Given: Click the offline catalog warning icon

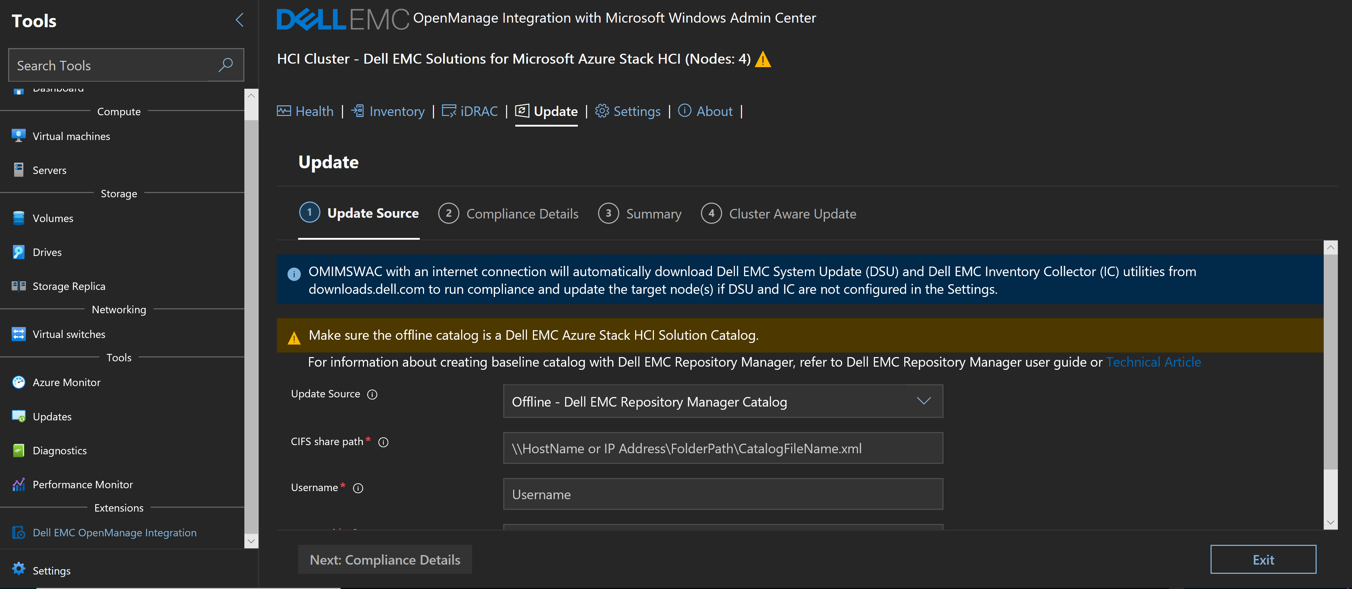Looking at the screenshot, I should click(x=294, y=338).
